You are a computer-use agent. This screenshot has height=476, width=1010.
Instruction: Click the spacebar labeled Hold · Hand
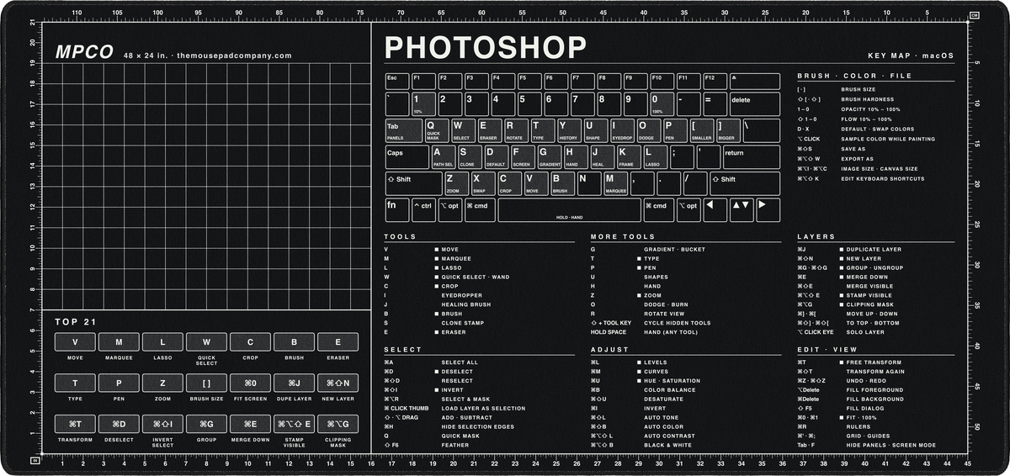569,210
